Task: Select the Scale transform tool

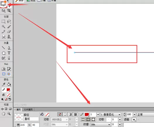Action: point(4,11)
